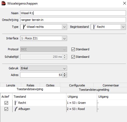
Task: Click Schakeltijd spinner down arrow
Action: tap(65, 58)
